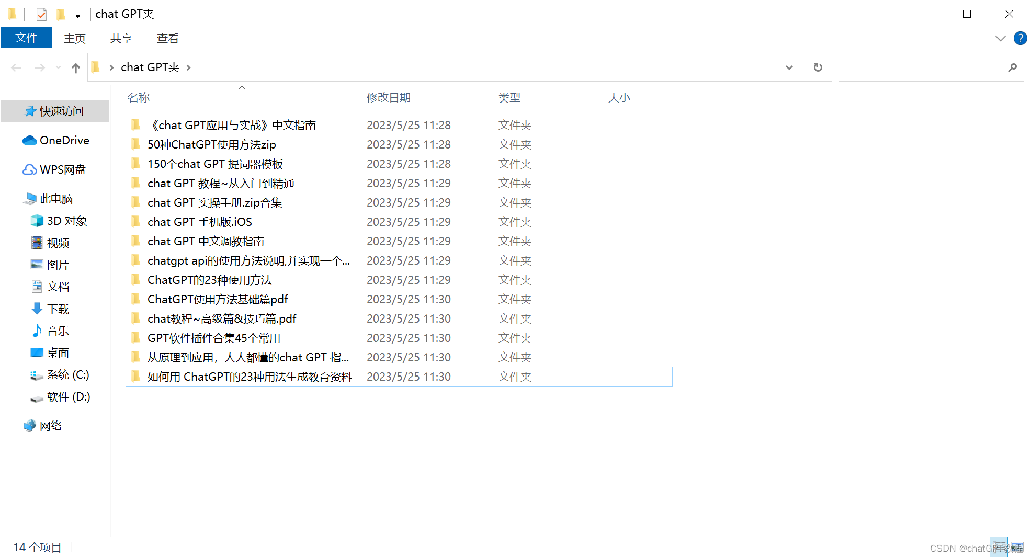Open the recent locations dropdown arrow
Image resolution: width=1031 pixels, height=558 pixels.
tap(58, 67)
